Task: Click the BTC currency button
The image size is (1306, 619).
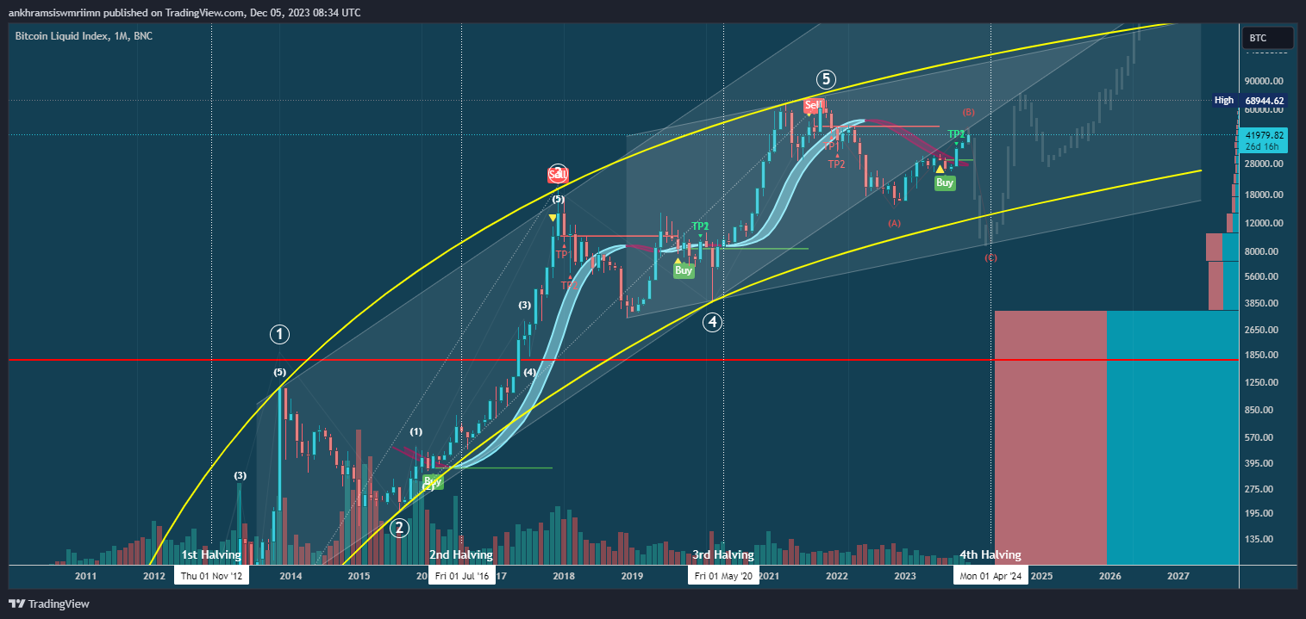Action: tap(1267, 38)
